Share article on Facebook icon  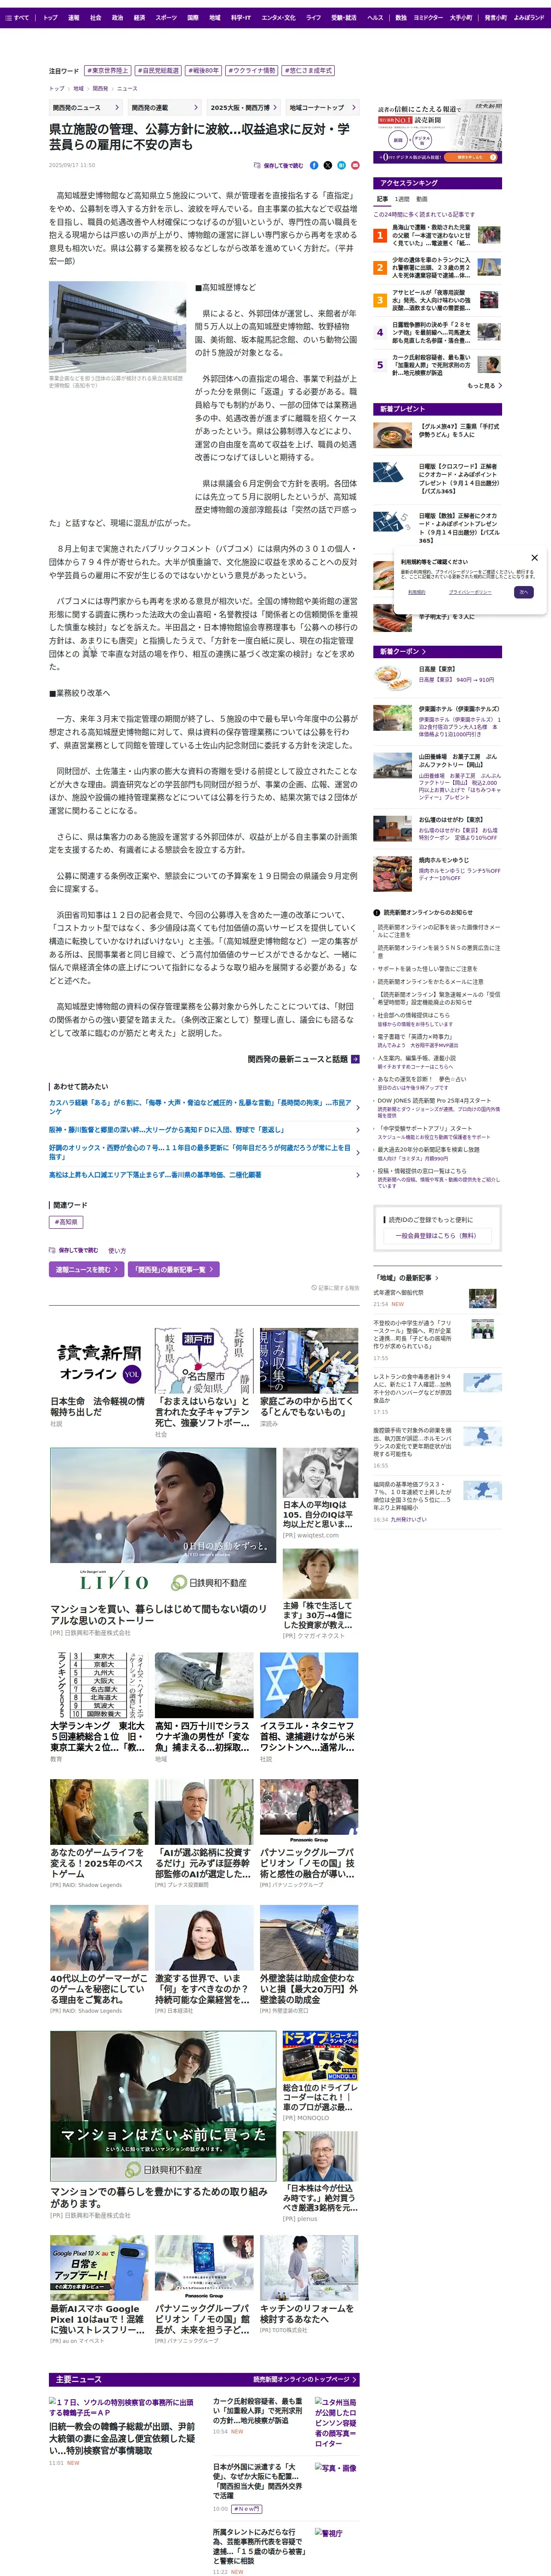314,165
